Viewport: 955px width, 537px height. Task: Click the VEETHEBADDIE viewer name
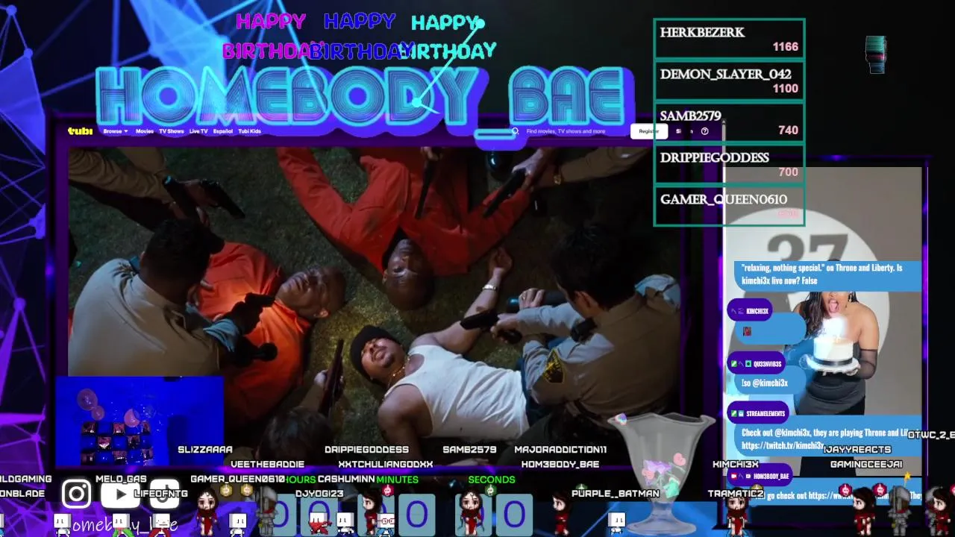tap(267, 464)
